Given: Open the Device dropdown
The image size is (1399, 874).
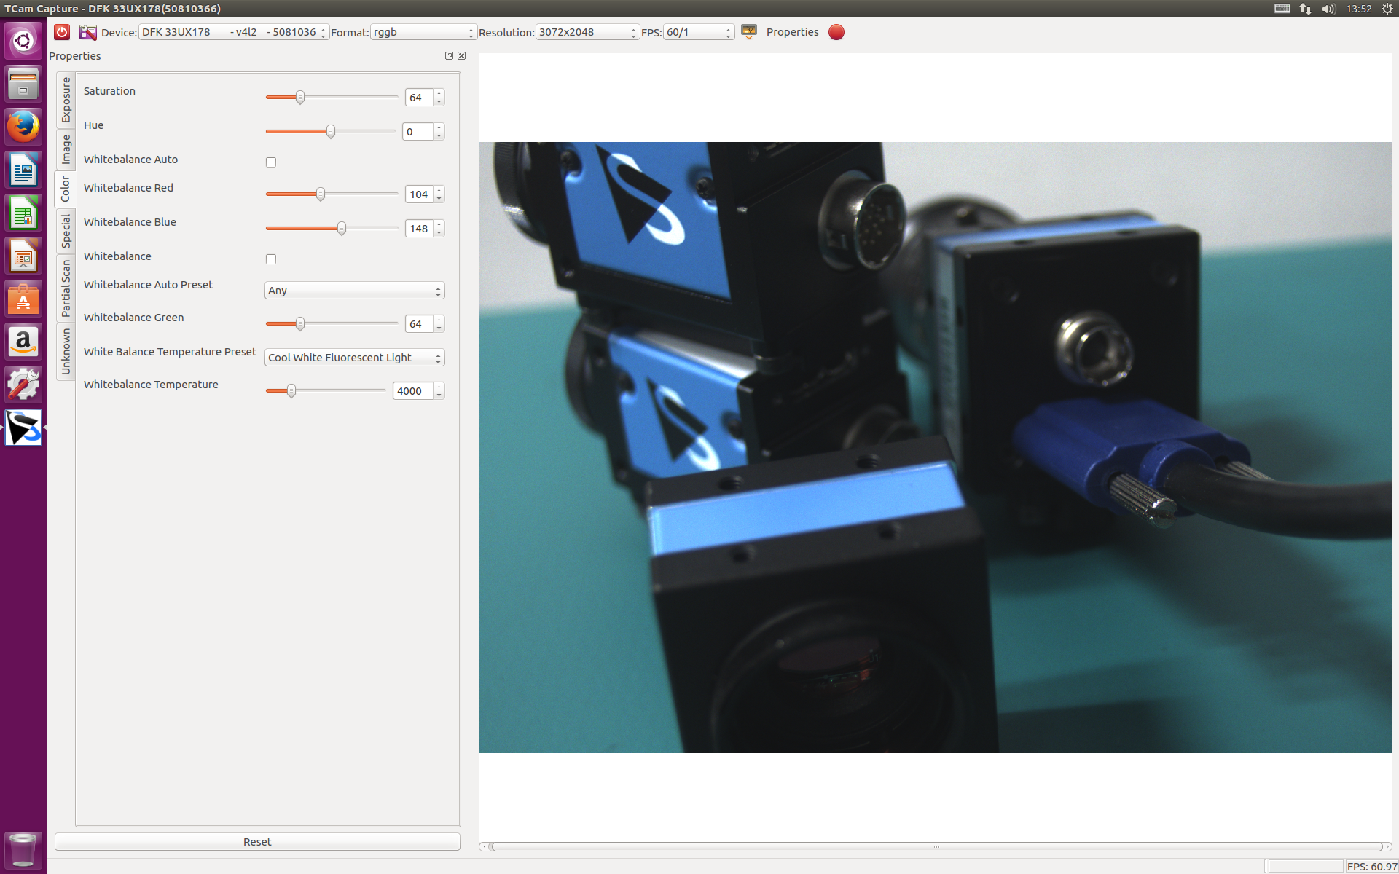Looking at the screenshot, I should (233, 32).
